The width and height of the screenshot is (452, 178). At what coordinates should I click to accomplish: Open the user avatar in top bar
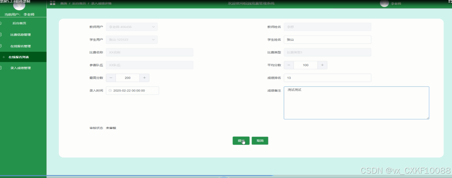click(384, 3)
